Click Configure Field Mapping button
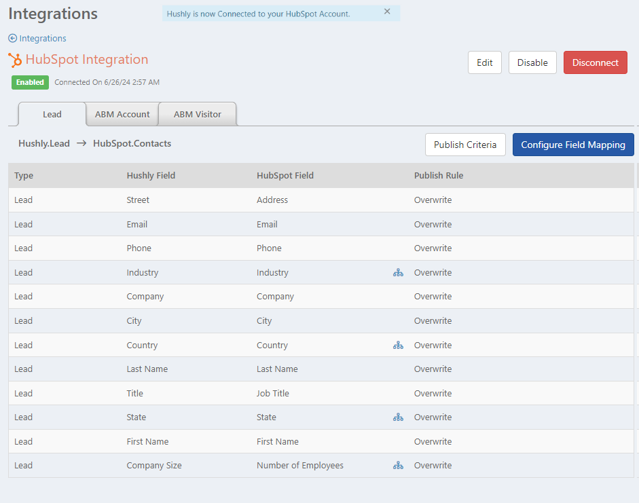 pos(573,145)
